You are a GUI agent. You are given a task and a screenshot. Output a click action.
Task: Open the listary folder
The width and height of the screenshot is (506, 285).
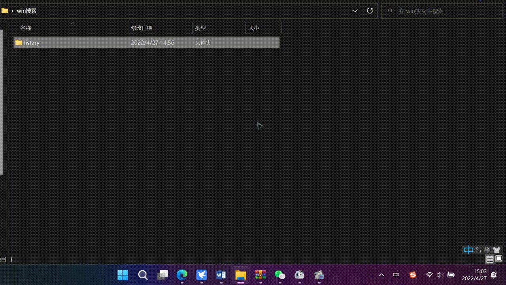pyautogui.click(x=32, y=42)
